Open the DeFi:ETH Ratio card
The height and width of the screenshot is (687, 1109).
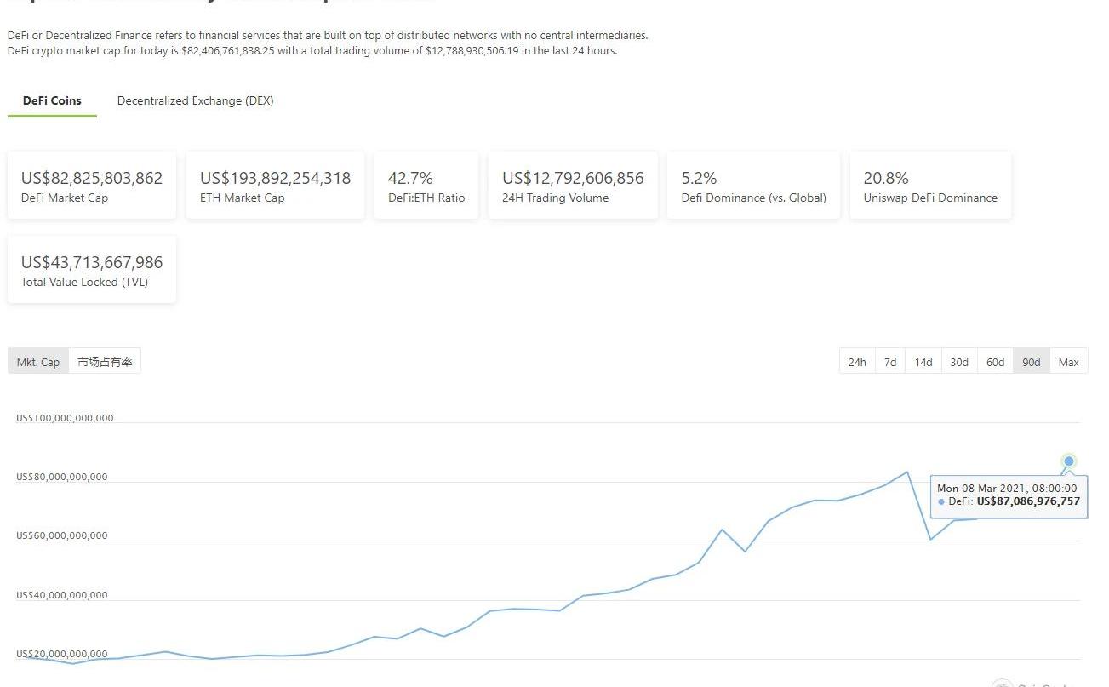[x=426, y=186]
